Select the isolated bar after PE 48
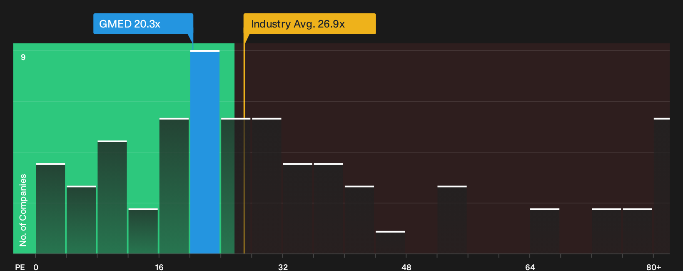The width and height of the screenshot is (683, 271). click(x=452, y=220)
